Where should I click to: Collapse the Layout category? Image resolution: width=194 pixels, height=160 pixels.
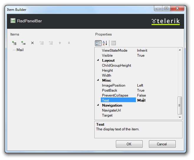[98, 60]
